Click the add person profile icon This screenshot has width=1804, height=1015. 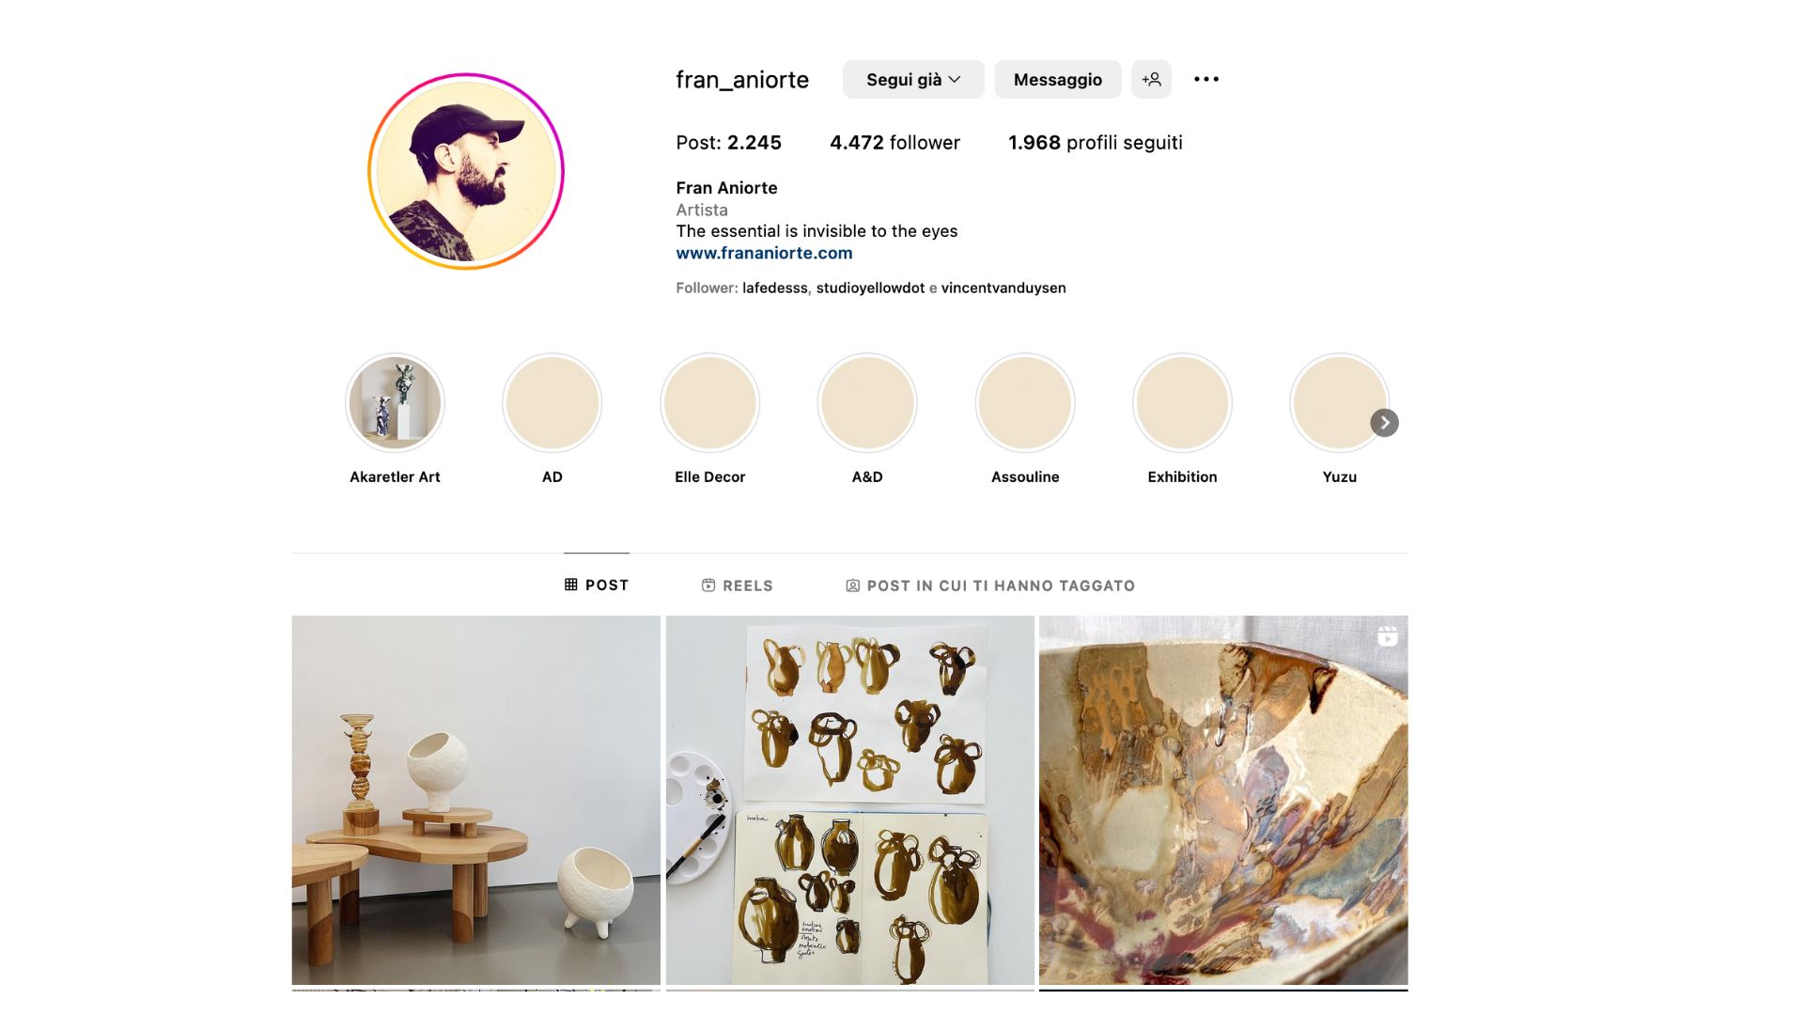(1150, 79)
